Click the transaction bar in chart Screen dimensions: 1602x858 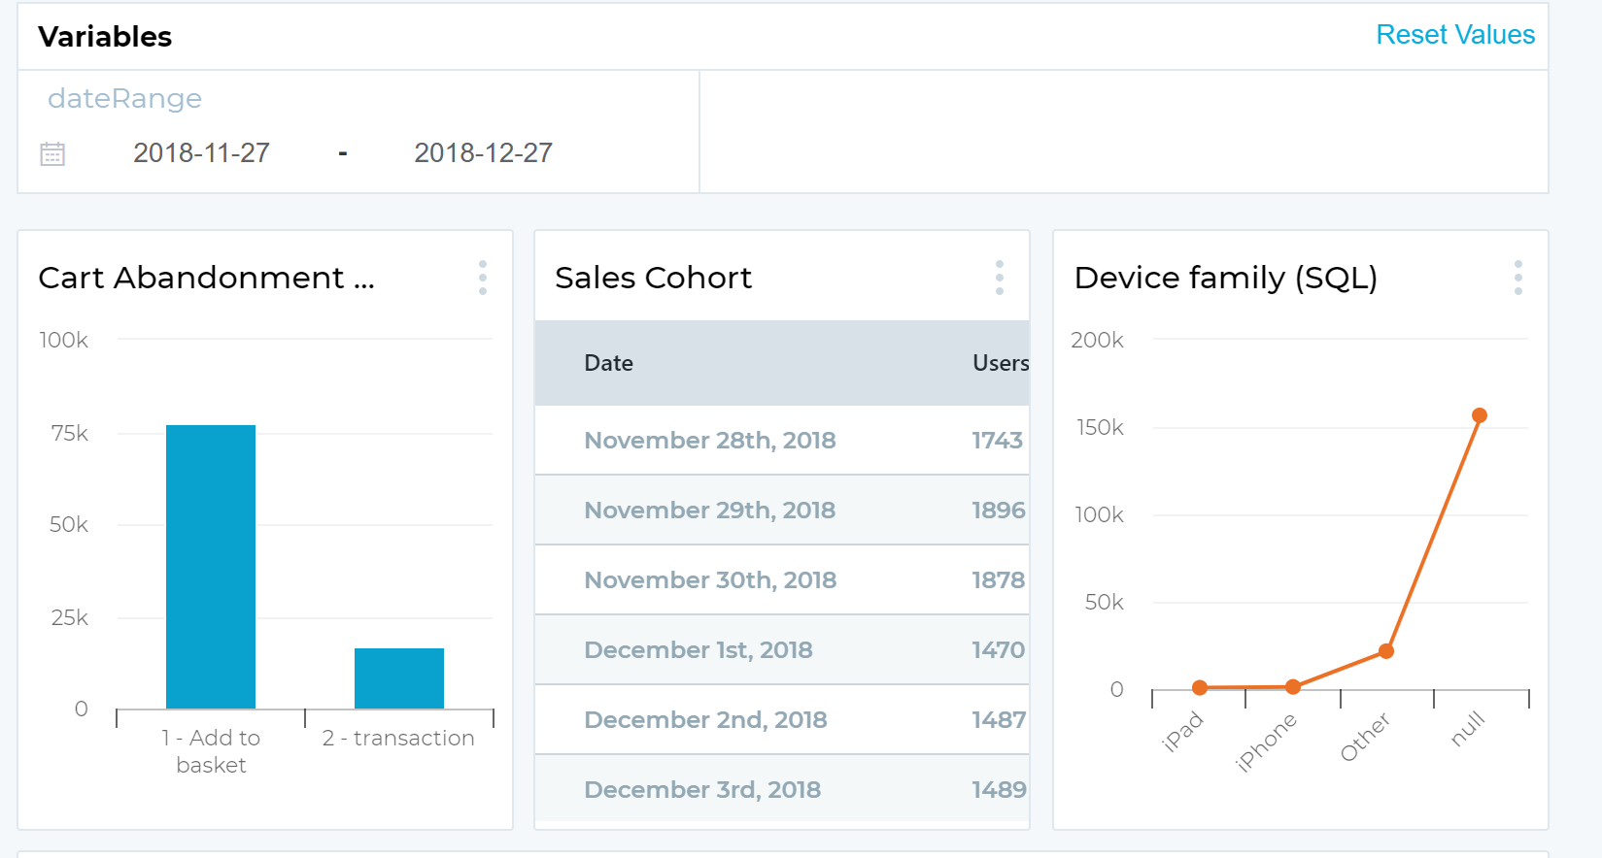point(399,678)
